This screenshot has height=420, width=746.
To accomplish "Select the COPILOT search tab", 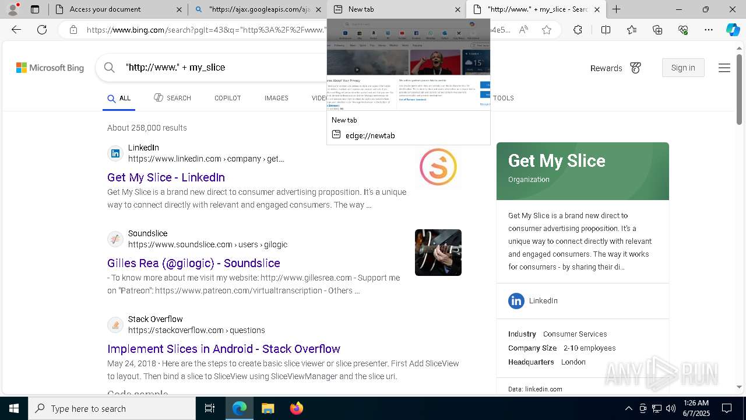I will (x=227, y=98).
